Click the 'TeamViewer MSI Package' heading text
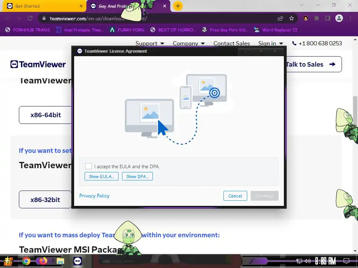The image size is (358, 268). (71, 250)
